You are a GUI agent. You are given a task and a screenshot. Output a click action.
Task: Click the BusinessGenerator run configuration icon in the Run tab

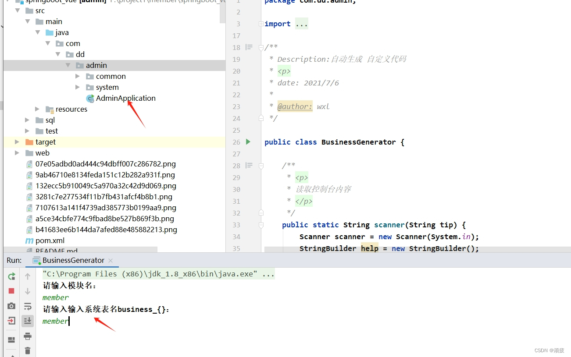(36, 260)
